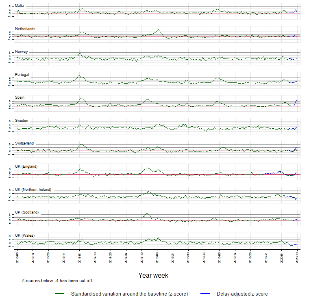Click the 2019-17 x-axis tick label

pos(235,258)
